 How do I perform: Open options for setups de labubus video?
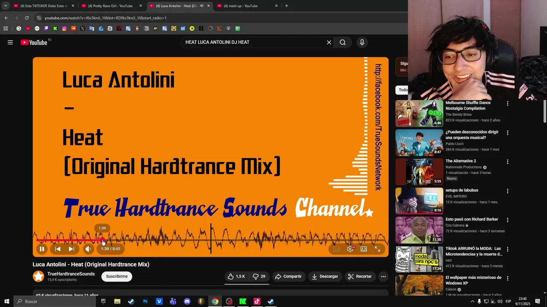(x=508, y=191)
